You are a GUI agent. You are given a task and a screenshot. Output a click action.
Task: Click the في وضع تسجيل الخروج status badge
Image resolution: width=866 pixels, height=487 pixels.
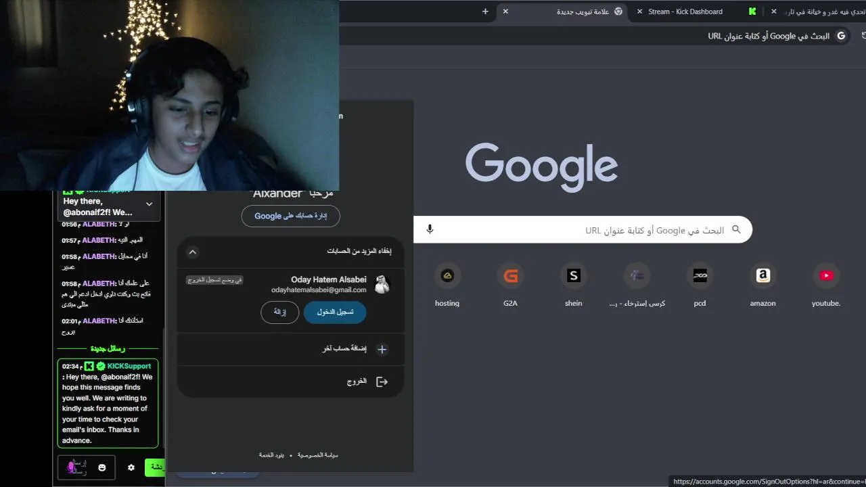click(x=215, y=279)
